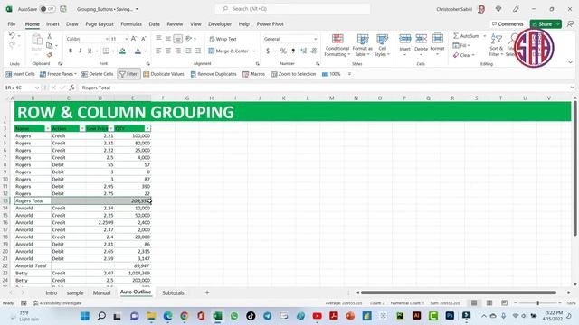The image size is (579, 325).
Task: Click Delete Cells in Quick Access toolbar
Action: 98,74
